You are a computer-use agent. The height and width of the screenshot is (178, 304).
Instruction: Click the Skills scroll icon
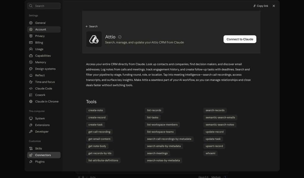pyautogui.click(x=31, y=149)
